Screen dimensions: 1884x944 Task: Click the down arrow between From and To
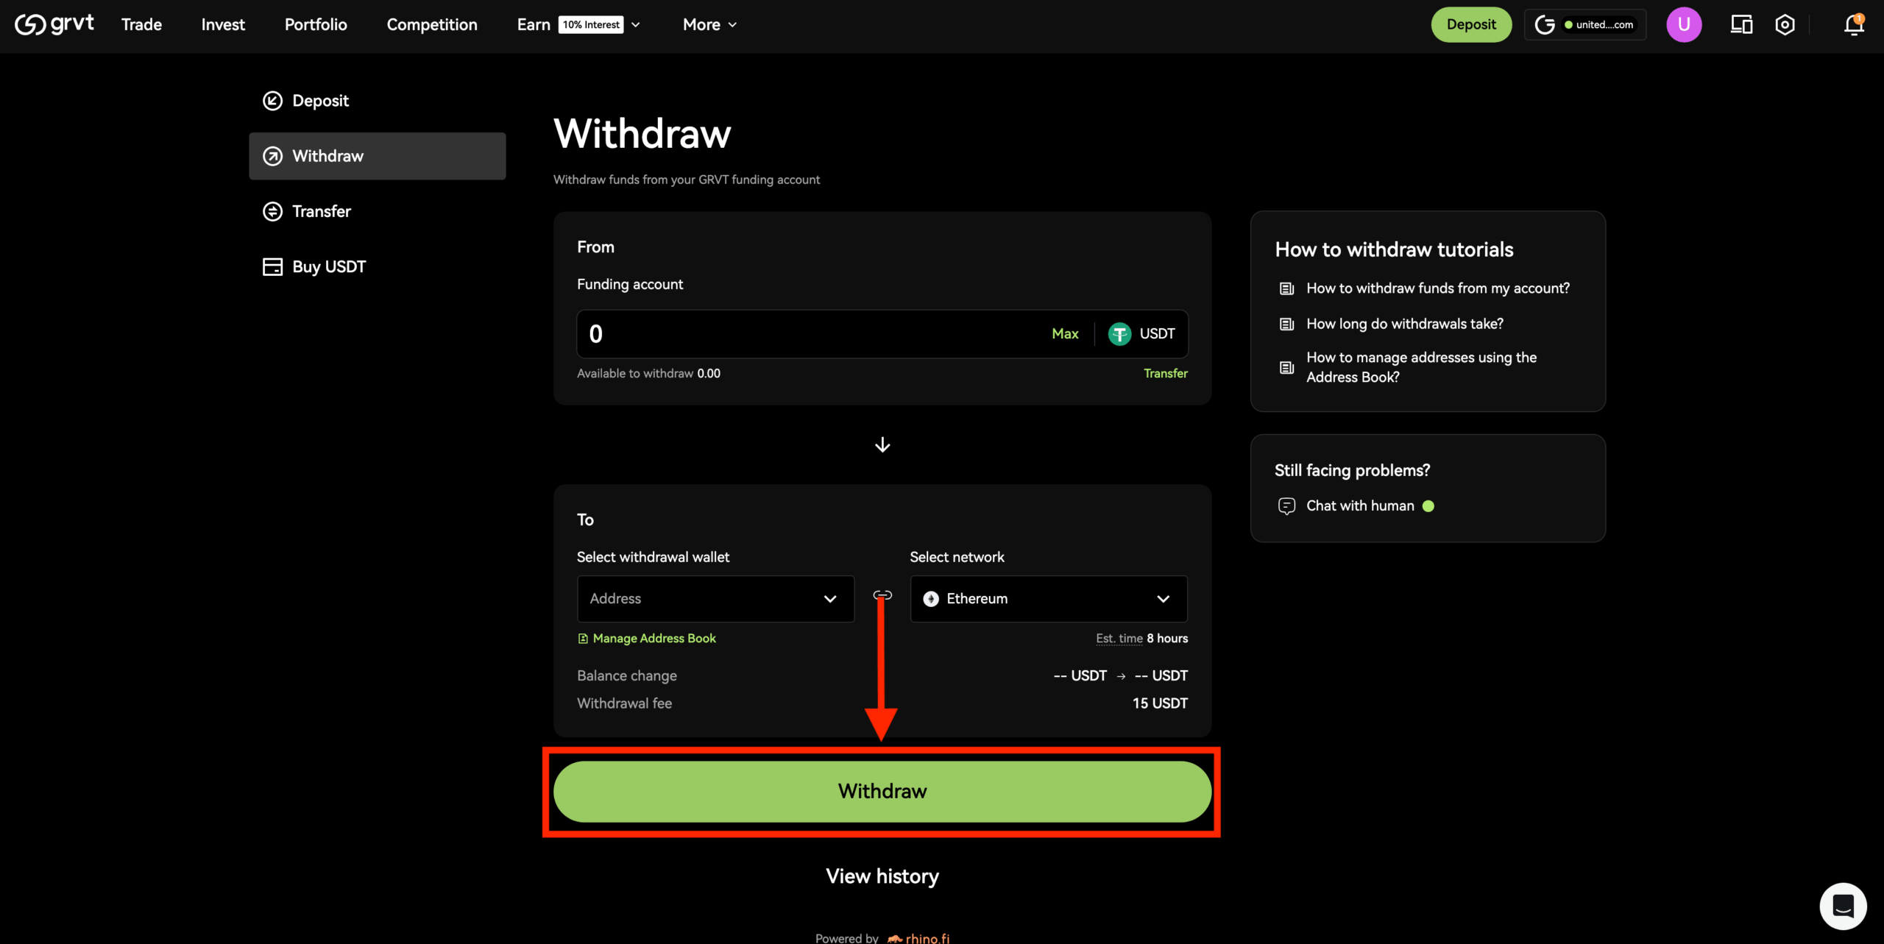tap(882, 445)
